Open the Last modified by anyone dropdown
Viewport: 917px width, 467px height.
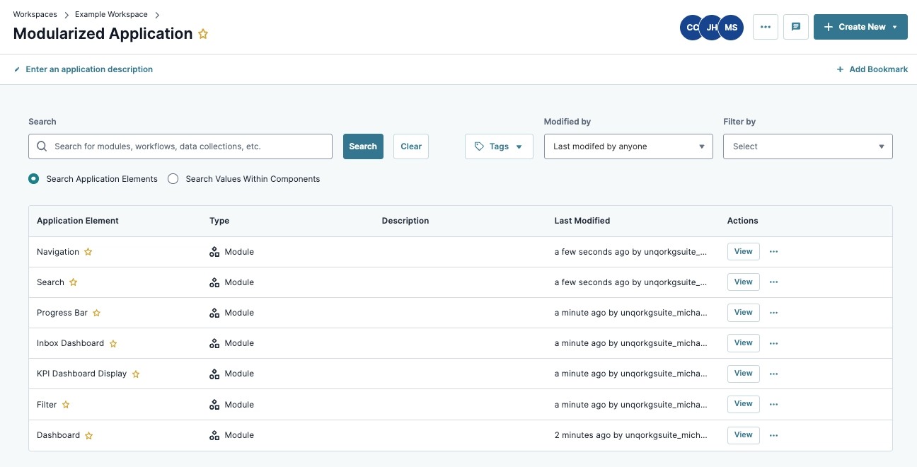(x=628, y=146)
